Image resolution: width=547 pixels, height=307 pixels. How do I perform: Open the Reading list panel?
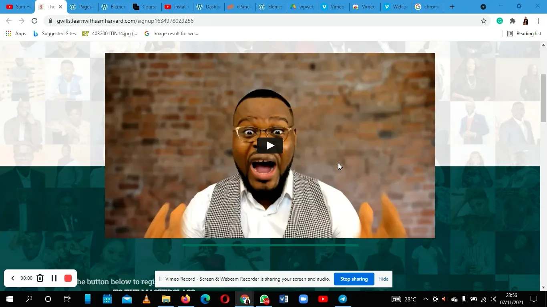[x=524, y=34]
